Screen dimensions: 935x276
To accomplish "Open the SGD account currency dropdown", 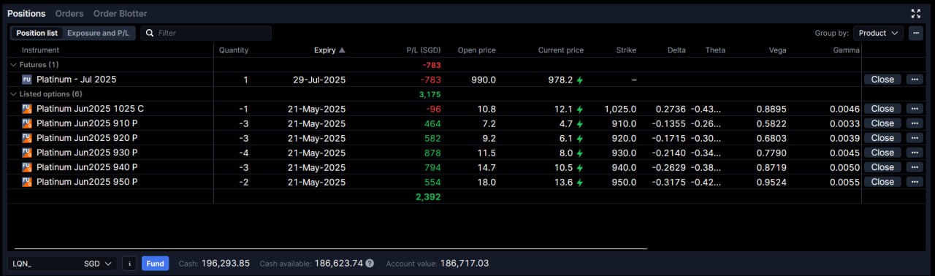I will [x=99, y=264].
